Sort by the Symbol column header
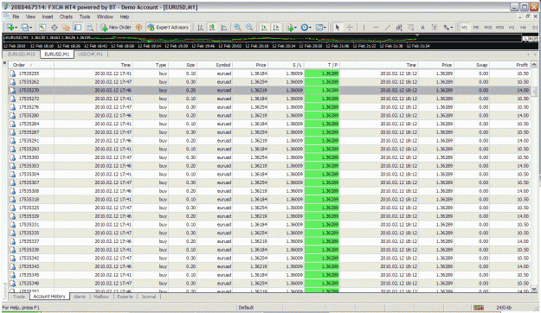 click(215, 65)
